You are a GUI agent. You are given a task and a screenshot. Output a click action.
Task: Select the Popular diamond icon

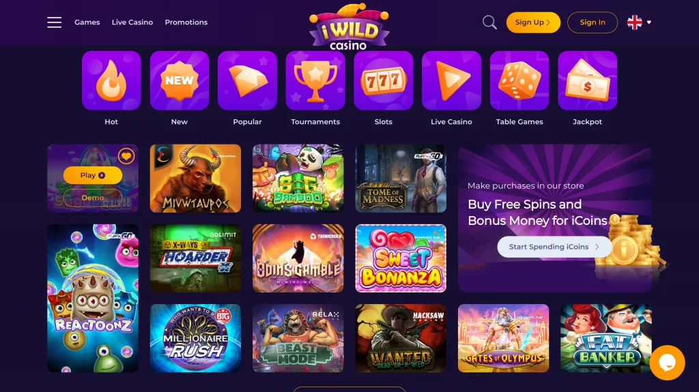(x=247, y=80)
